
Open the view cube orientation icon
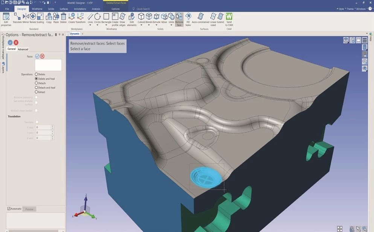tap(346, 40)
